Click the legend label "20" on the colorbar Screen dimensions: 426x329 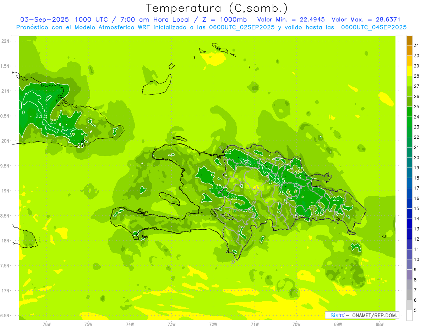click(416, 158)
